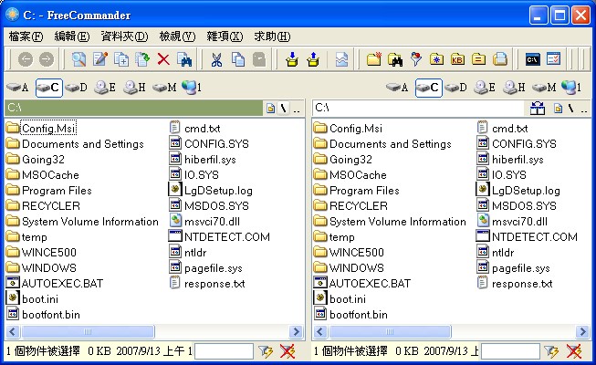Click the Cut scissors icon

(x=216, y=59)
